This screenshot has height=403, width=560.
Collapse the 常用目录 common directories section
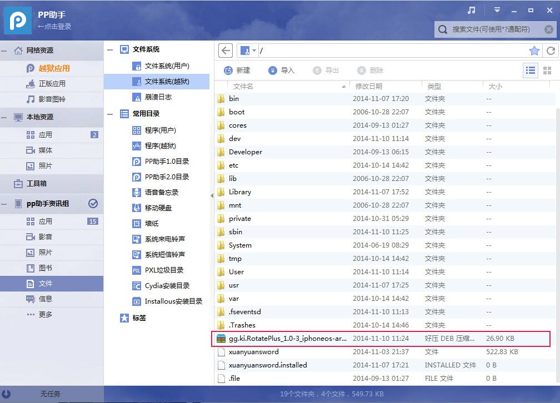pos(110,113)
